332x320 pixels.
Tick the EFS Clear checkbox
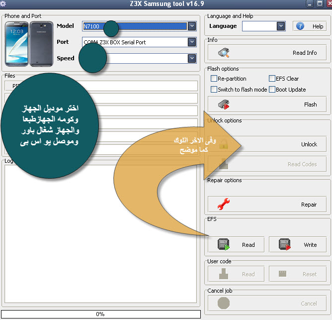[x=272, y=79]
